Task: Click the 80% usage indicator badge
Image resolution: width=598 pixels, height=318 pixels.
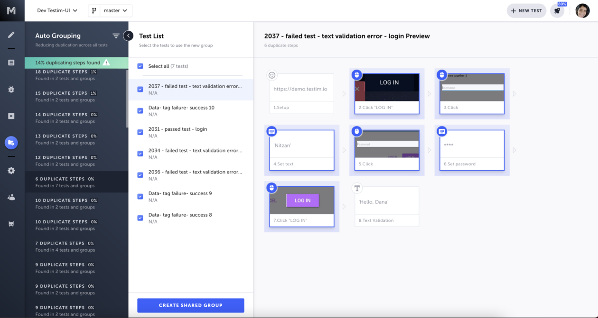Action: (562, 4)
